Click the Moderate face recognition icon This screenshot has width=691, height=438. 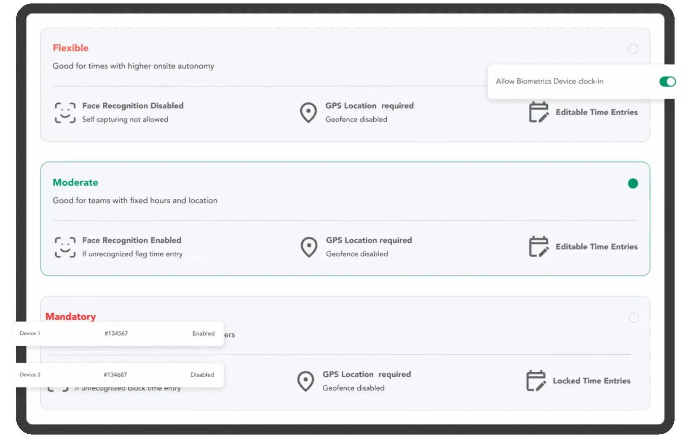click(x=65, y=247)
